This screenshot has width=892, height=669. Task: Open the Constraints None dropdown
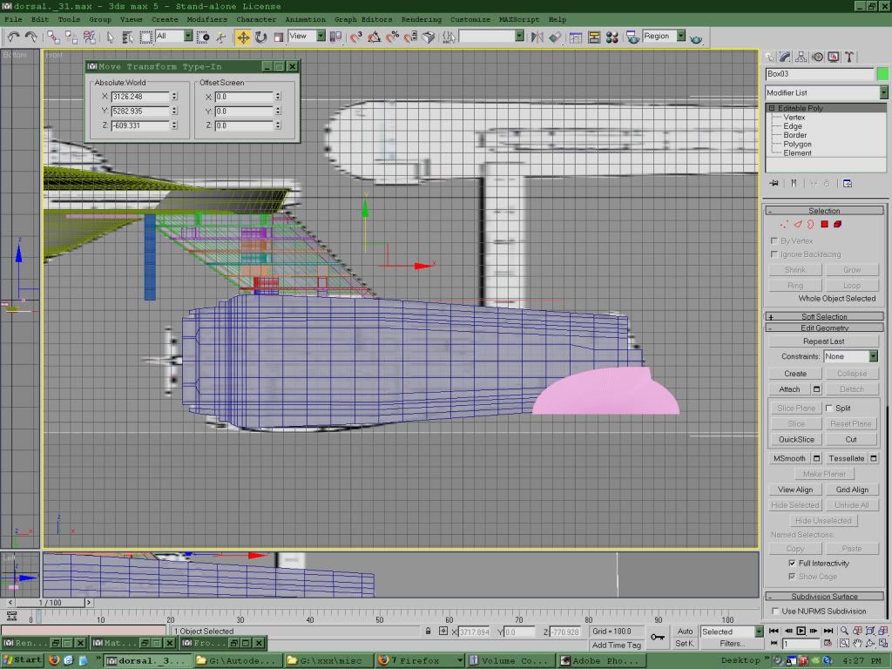850,356
